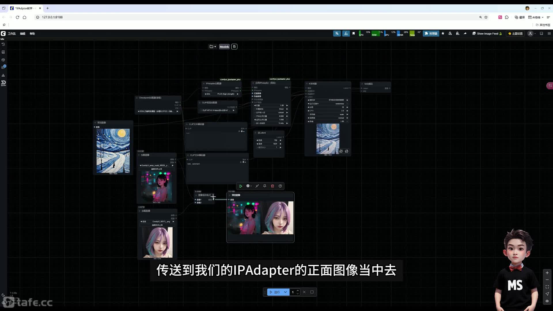This screenshot has height=311, width=553.
Task: Click the cursor select mode icon
Action: pyautogui.click(x=547, y=294)
